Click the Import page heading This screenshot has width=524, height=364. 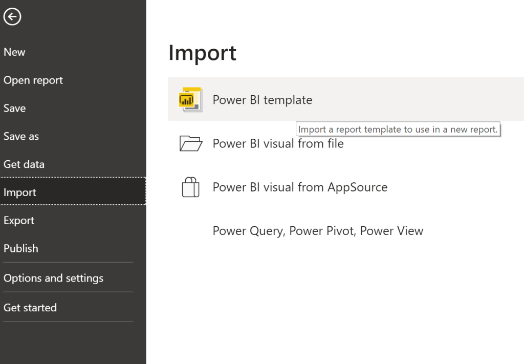click(202, 53)
